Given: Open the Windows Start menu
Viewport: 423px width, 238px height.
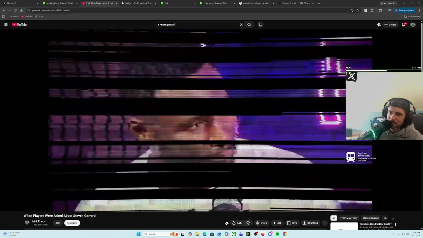Looking at the screenshot, I should point(138,234).
